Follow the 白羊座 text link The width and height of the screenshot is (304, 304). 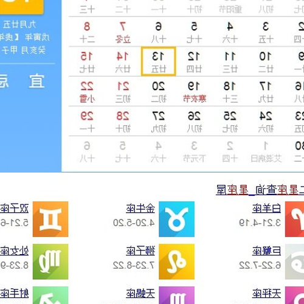[266, 209]
